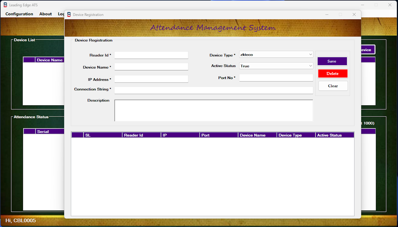Viewport: 398px width, 227px height.
Task: Open the Configuration menu
Action: point(19,14)
